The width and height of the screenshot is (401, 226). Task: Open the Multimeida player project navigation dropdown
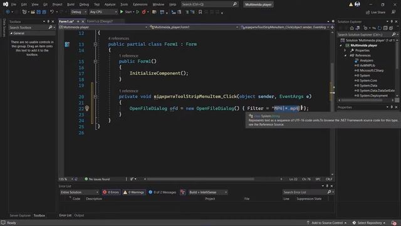click(x=103, y=27)
